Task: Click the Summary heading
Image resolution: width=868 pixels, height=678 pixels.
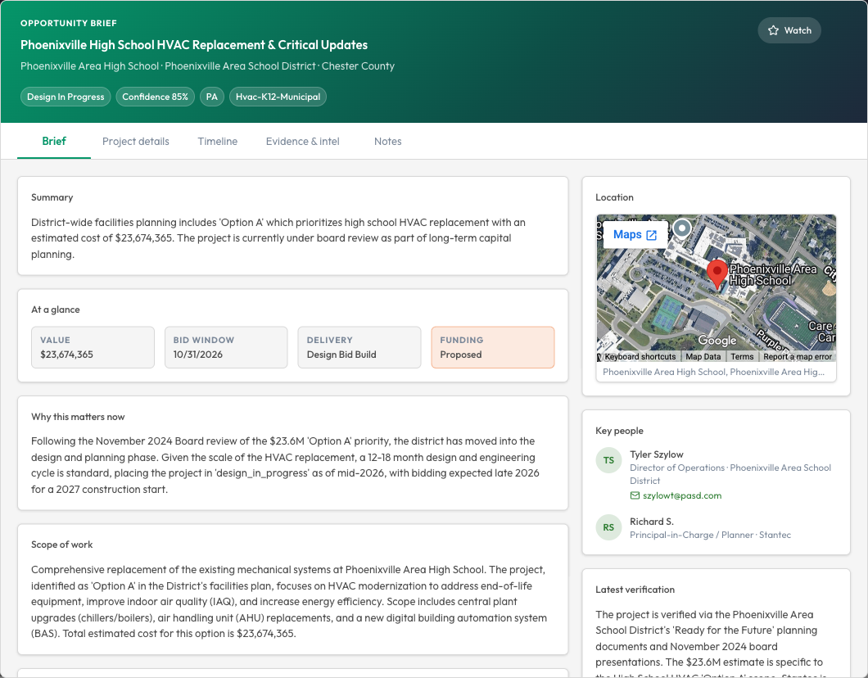Action: tap(52, 197)
